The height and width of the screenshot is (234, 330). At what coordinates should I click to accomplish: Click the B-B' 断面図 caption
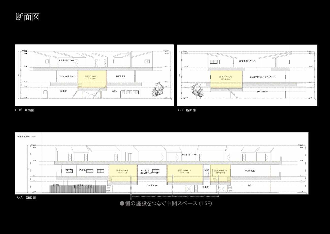click(x=25, y=110)
